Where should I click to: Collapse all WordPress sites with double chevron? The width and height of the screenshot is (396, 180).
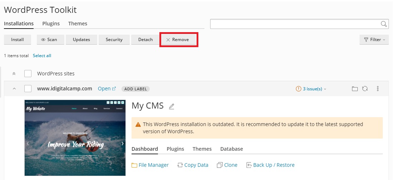14,74
